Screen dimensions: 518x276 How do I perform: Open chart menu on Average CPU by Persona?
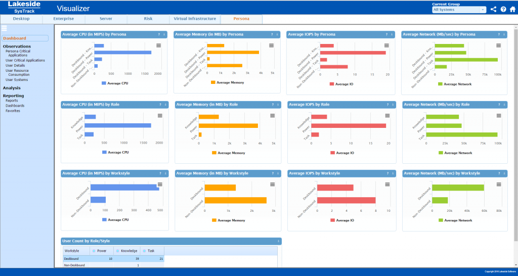click(x=159, y=45)
